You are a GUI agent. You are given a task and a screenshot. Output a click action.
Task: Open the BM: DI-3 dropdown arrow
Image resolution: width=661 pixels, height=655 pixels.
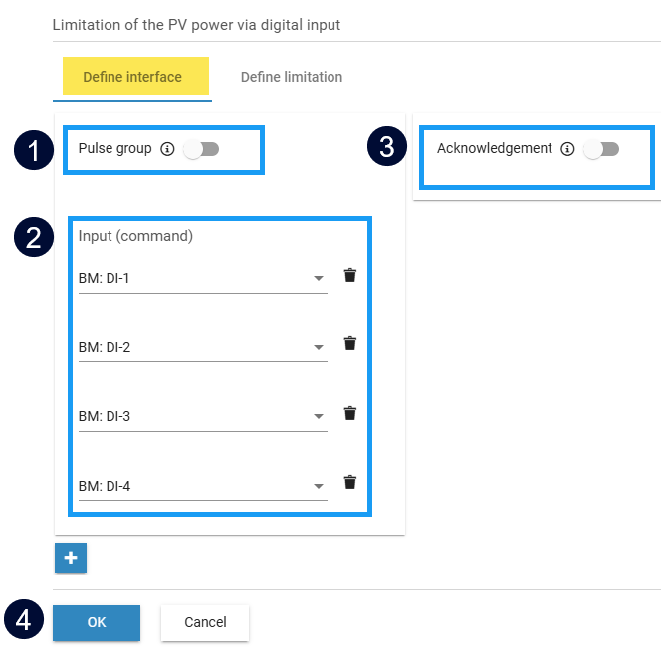pyautogui.click(x=319, y=417)
